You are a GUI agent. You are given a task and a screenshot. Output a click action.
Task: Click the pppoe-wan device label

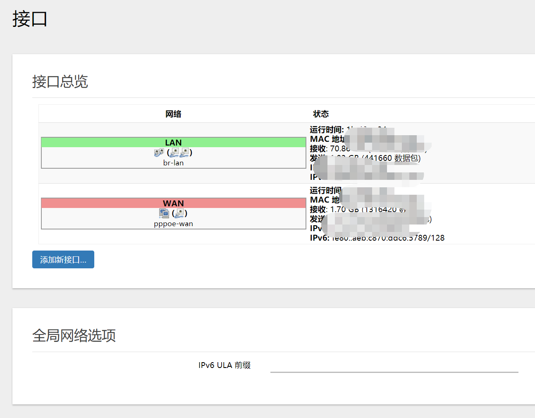(x=173, y=223)
